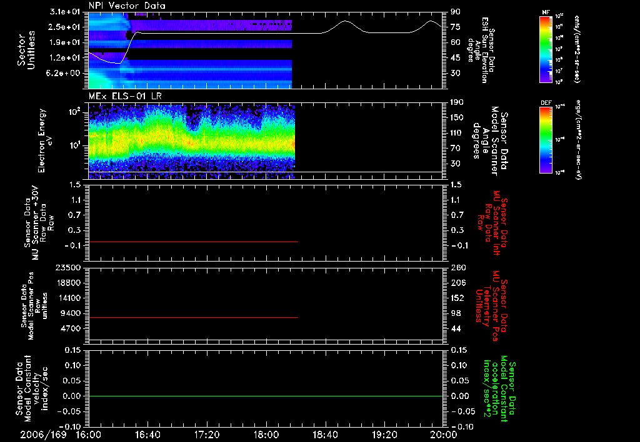The height and width of the screenshot is (442, 640).
Task: Click the 20:00 time tick label
Action: coord(444,435)
